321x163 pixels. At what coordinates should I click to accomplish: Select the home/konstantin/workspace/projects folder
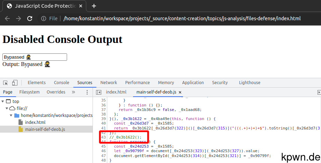57,115
